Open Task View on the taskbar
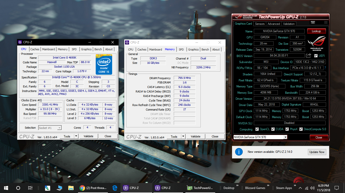 30,188
